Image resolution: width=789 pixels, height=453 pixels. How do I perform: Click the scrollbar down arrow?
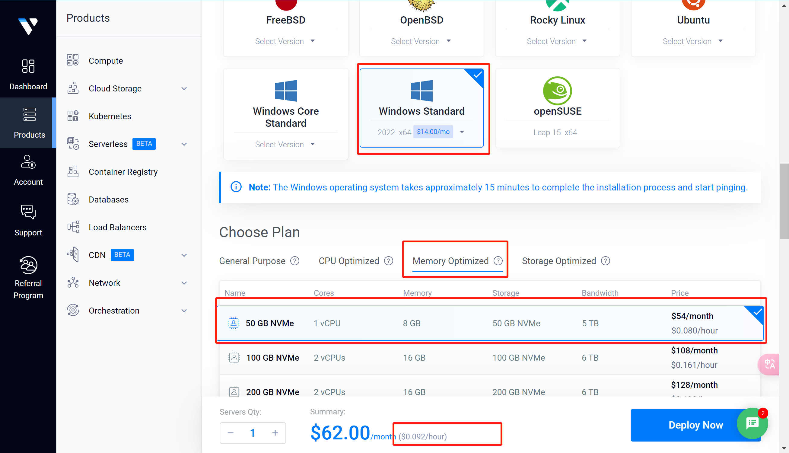coord(784,449)
